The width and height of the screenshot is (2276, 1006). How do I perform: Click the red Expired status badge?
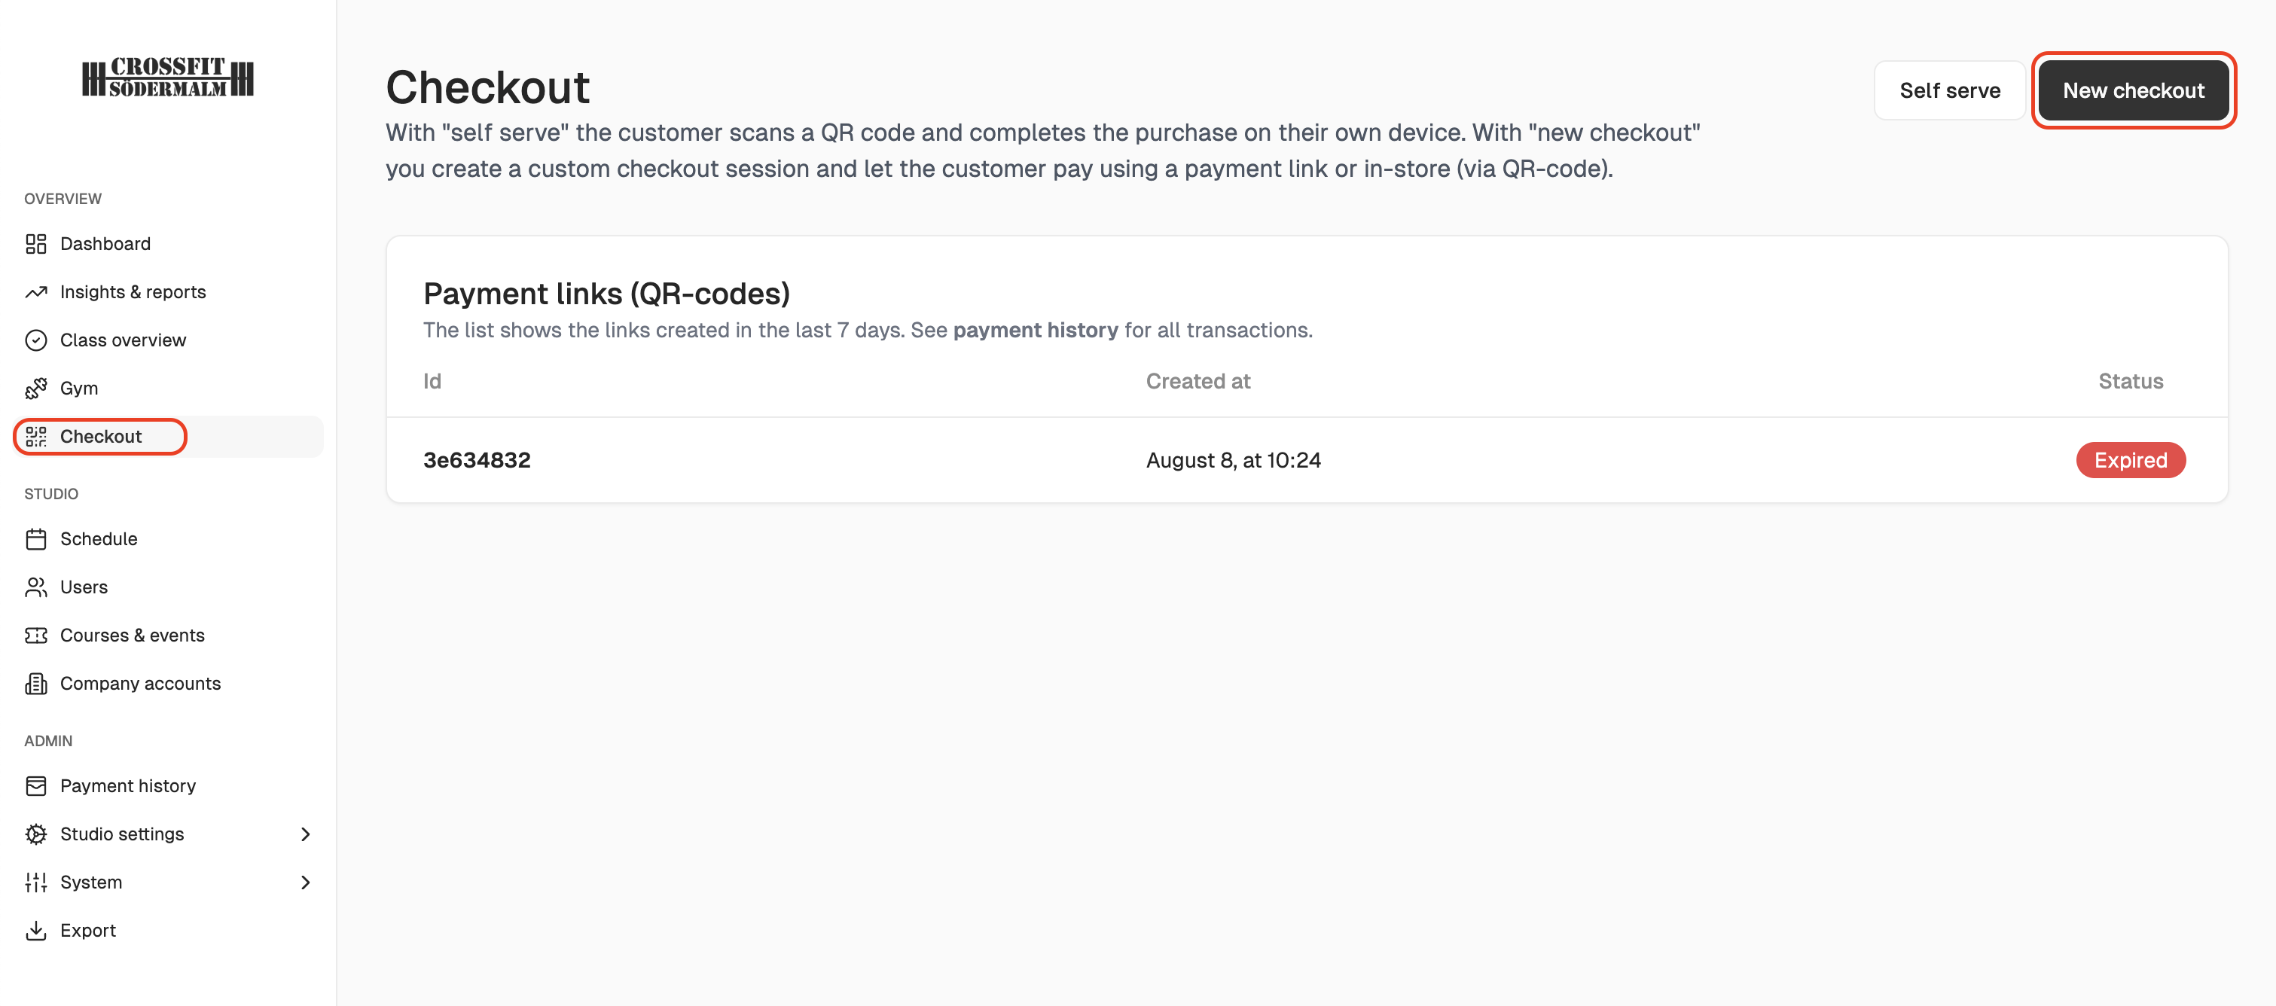coord(2129,460)
